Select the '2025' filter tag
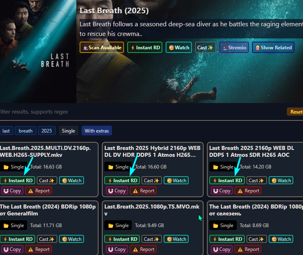 point(47,131)
